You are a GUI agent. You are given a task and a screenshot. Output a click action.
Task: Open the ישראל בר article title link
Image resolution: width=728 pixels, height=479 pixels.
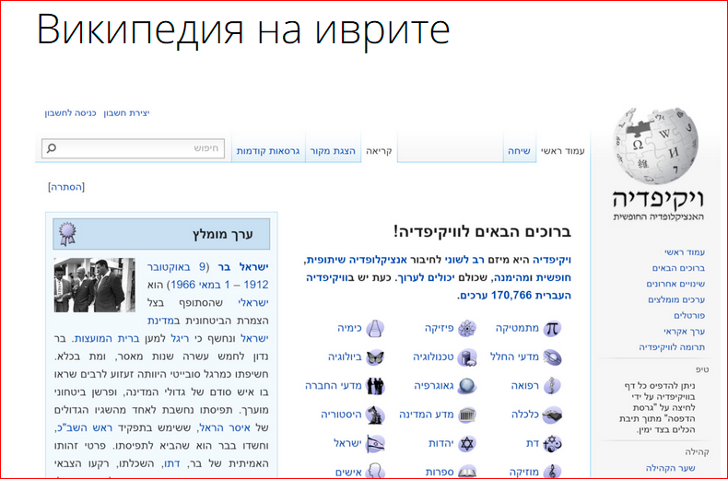pyautogui.click(x=243, y=267)
